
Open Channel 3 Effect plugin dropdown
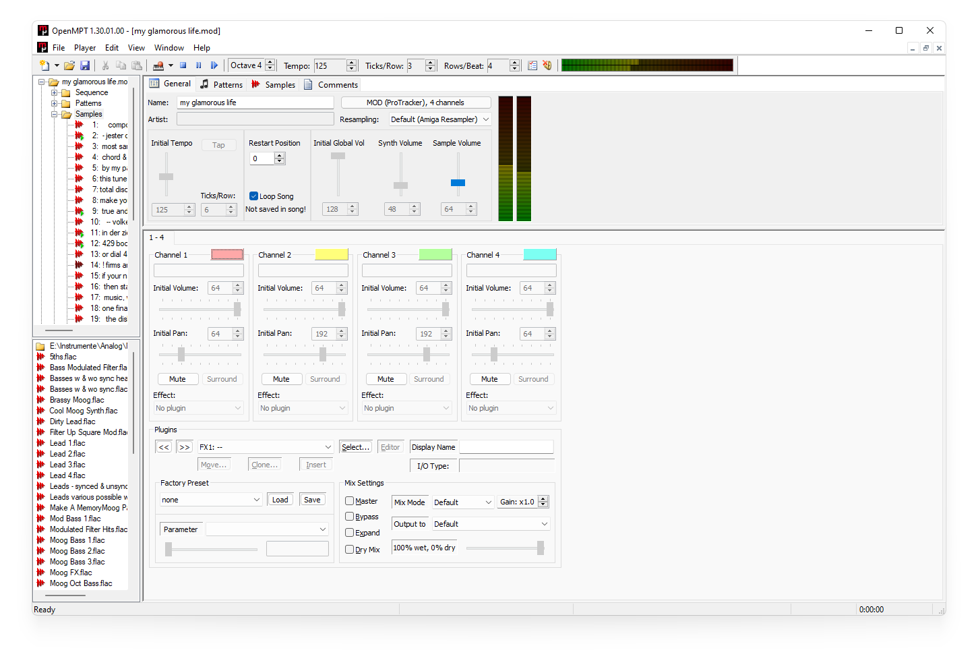[406, 408]
